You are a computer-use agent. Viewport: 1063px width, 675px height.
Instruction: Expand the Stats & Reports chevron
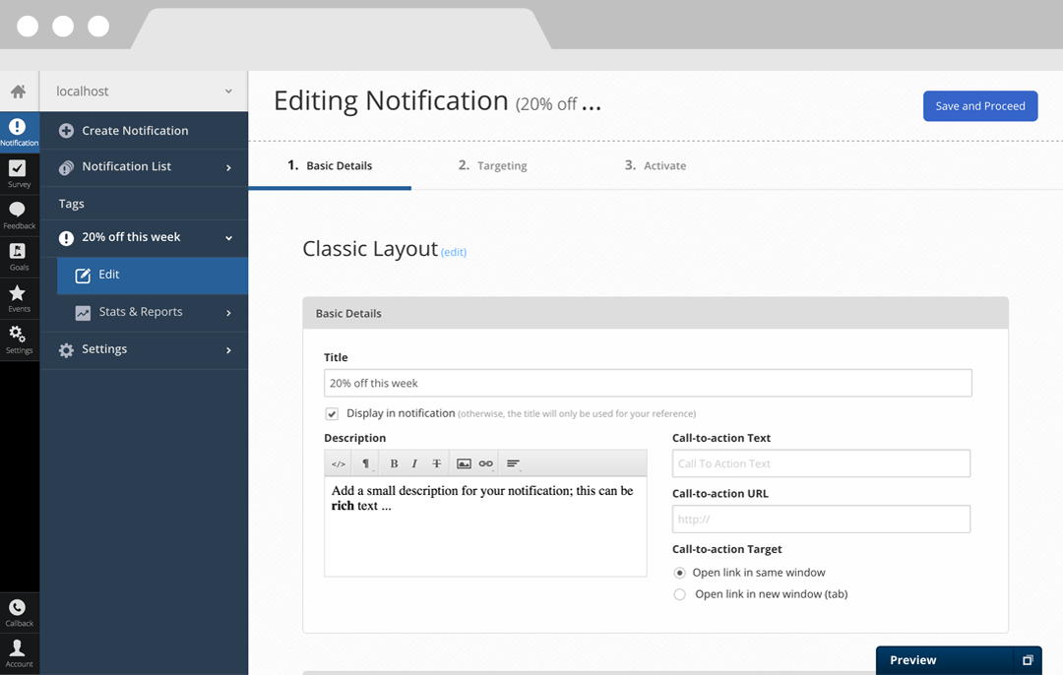(x=228, y=313)
